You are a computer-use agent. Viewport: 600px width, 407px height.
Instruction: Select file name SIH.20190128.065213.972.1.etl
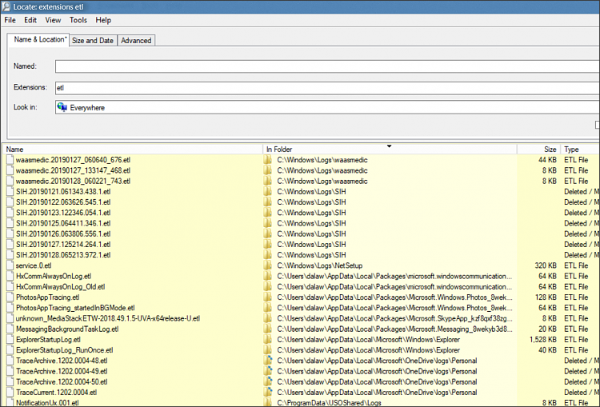point(63,255)
